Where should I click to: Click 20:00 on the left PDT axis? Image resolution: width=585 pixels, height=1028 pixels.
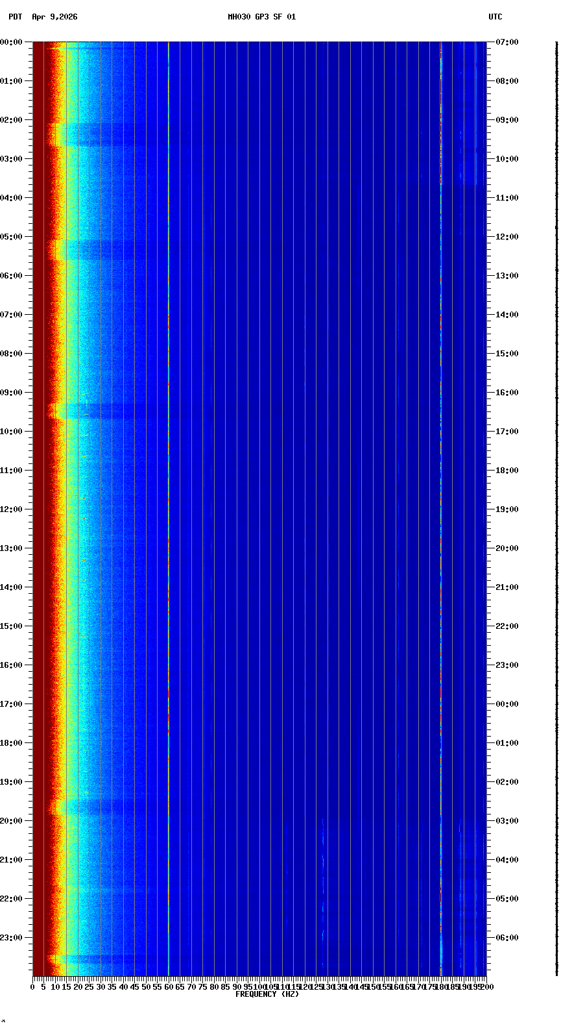(12, 821)
